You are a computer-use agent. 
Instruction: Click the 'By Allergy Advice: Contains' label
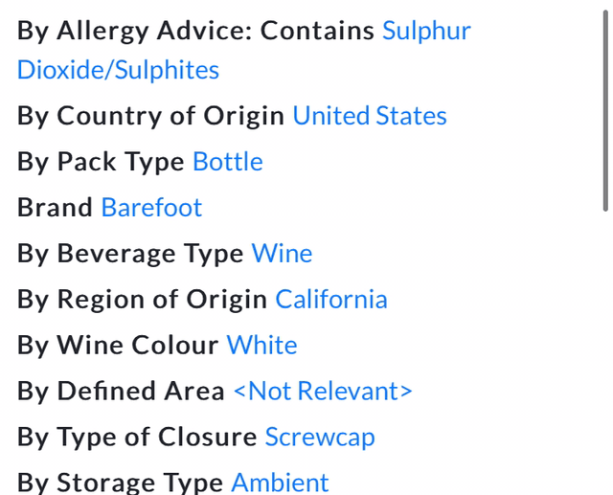tap(195, 31)
